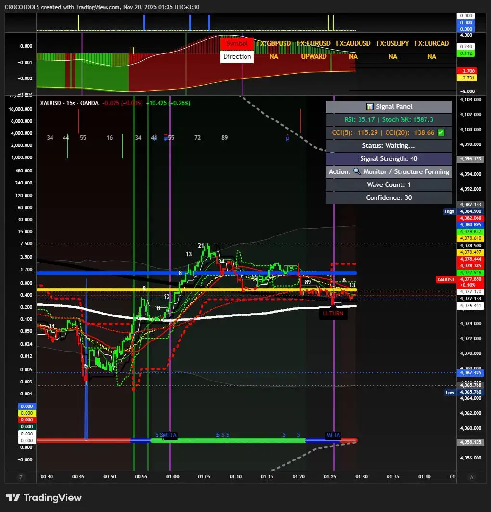491x512 pixels.
Task: Click Wave Count: 1 row
Action: click(388, 184)
